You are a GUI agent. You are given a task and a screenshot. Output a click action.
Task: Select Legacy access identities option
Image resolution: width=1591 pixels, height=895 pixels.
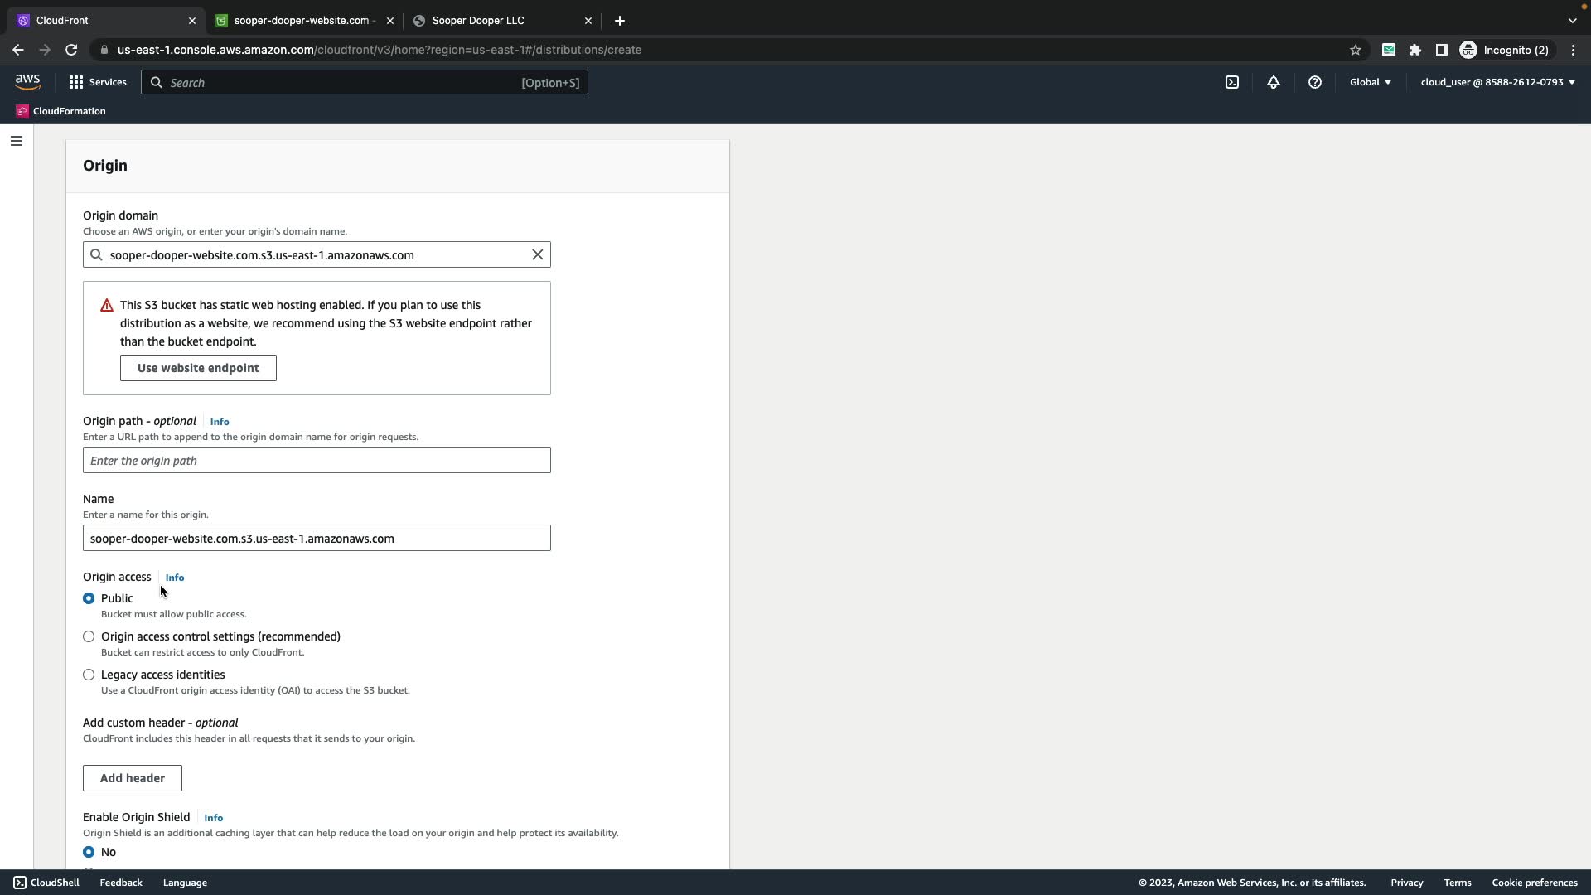89,675
